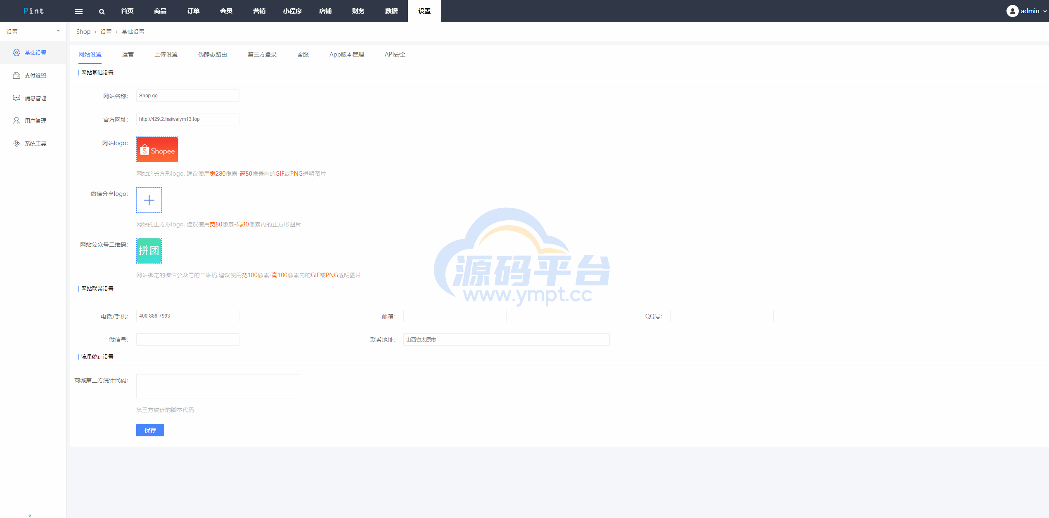1049x518 pixels.
Task: Open the search magnifier icon
Action: pyautogui.click(x=102, y=12)
